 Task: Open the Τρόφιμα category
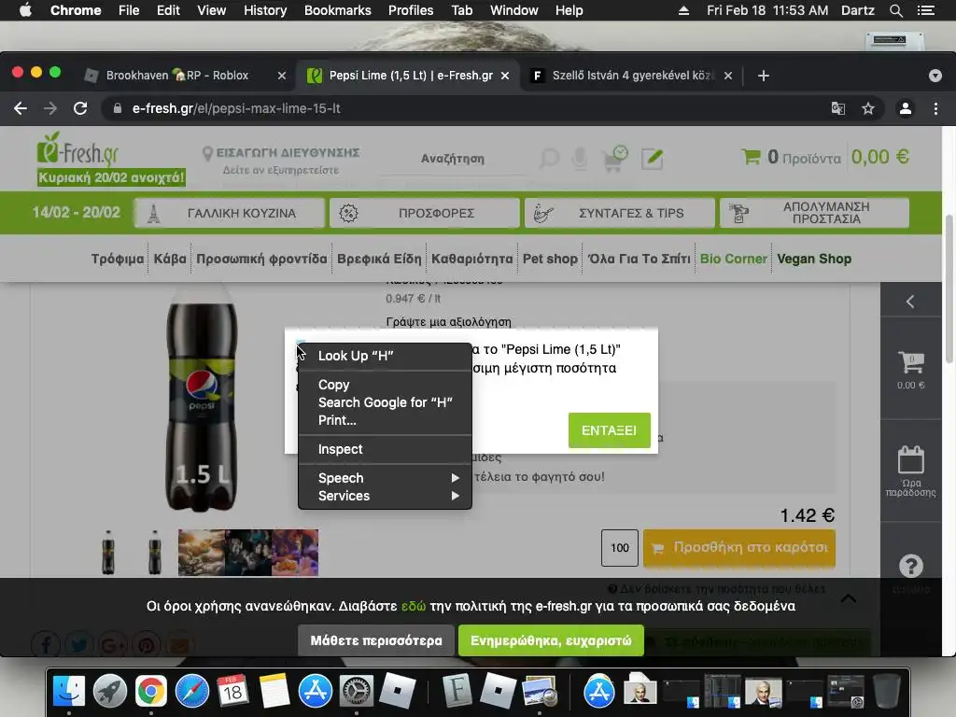point(118,259)
